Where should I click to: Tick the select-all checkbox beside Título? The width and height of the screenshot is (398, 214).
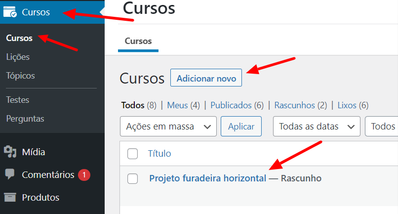point(132,154)
